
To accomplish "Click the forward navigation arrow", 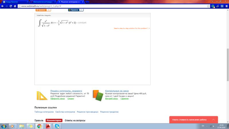I will point(7,6).
